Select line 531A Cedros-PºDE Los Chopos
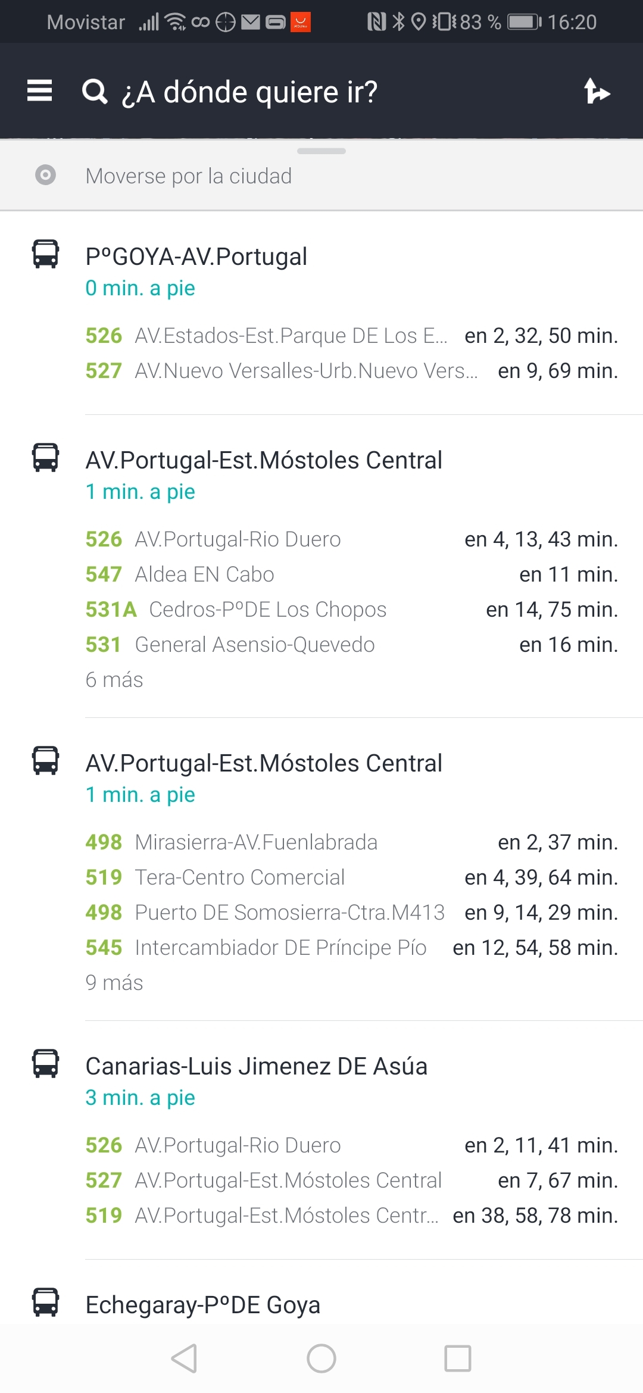Image resolution: width=643 pixels, height=1393 pixels. (351, 610)
